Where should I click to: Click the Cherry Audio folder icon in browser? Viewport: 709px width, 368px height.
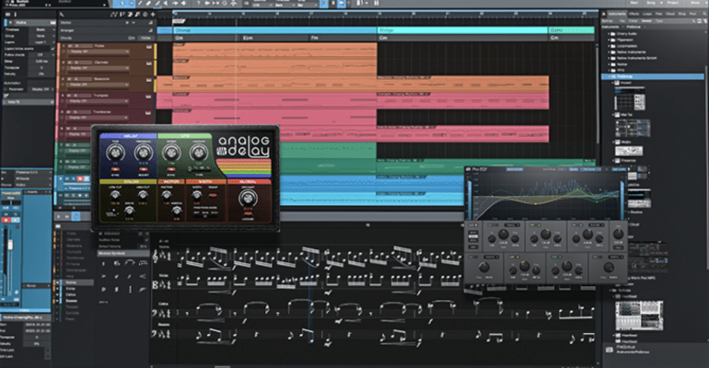point(613,34)
